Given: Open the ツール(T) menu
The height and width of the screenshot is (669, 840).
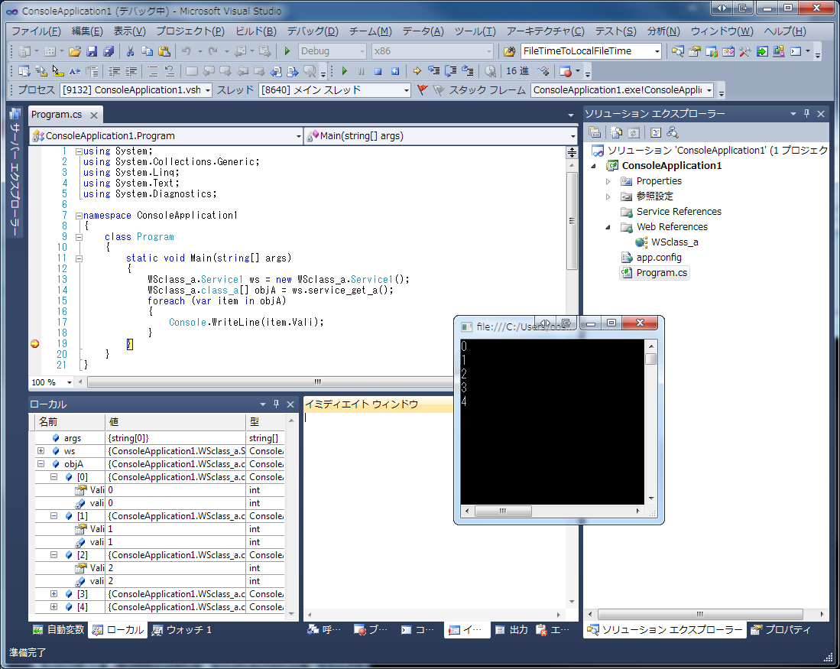Looking at the screenshot, I should pyautogui.click(x=475, y=31).
